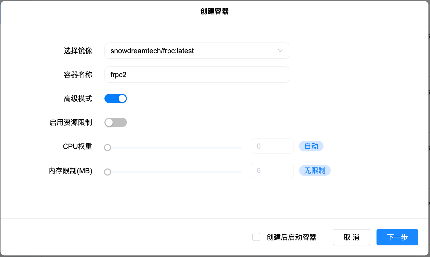Click the container name field showing frpc2

click(x=196, y=75)
